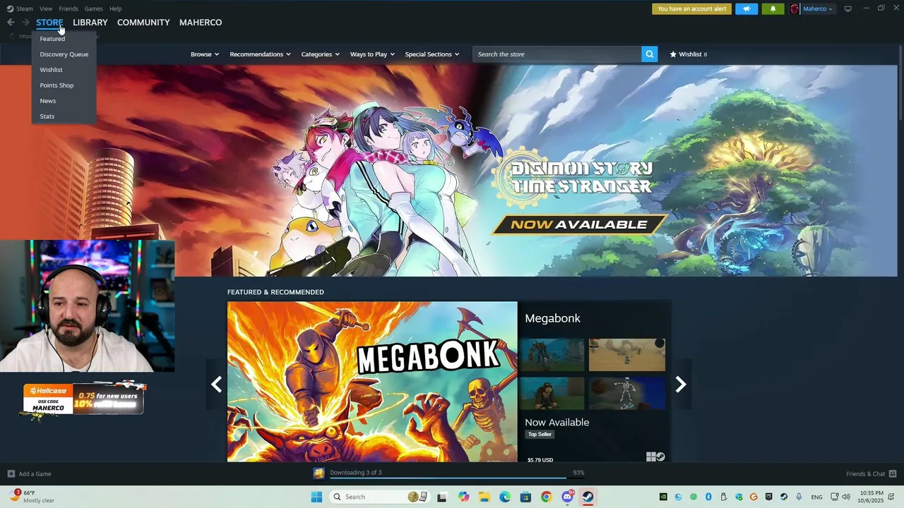Open the Maherco account dropdown

818,9
